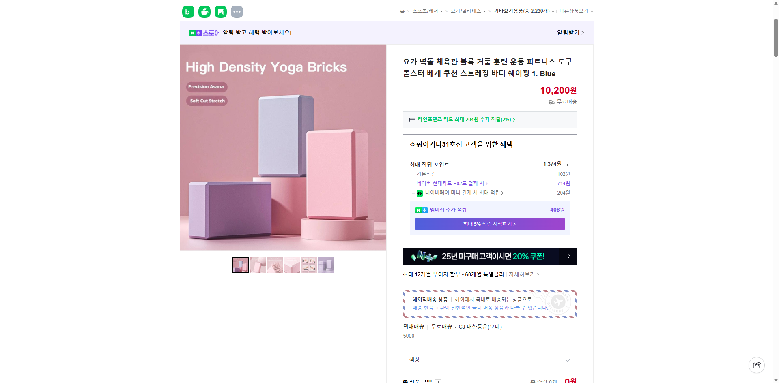Click the N Pay icon beside 네이버페이 머니
Viewport: 779px width, 383px height.
pos(420,193)
